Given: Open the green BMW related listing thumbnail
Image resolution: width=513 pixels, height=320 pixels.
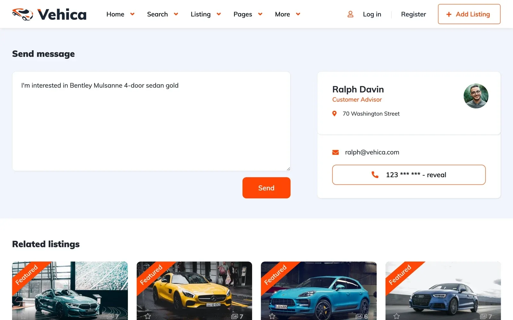Looking at the screenshot, I should click(70, 291).
